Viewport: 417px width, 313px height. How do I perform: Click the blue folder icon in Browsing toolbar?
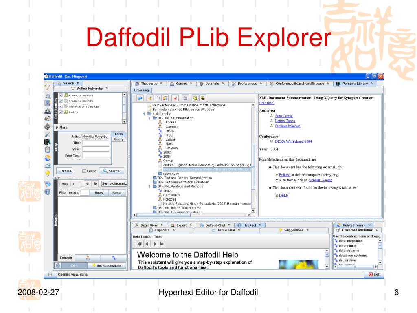click(x=140, y=98)
